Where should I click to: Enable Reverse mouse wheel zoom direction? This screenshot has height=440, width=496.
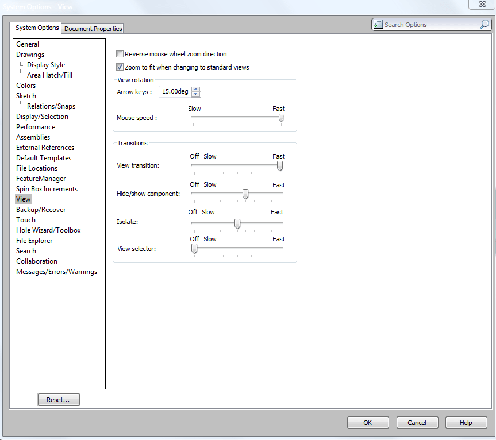120,53
